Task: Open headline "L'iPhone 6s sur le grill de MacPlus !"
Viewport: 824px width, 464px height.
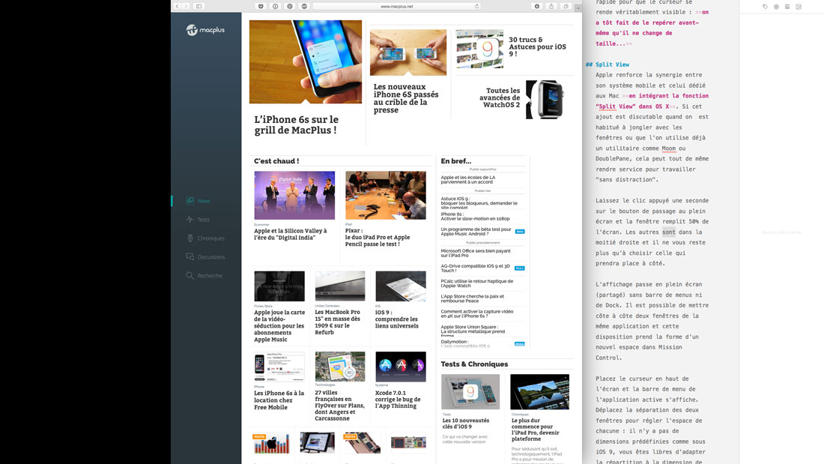Action: pos(297,124)
